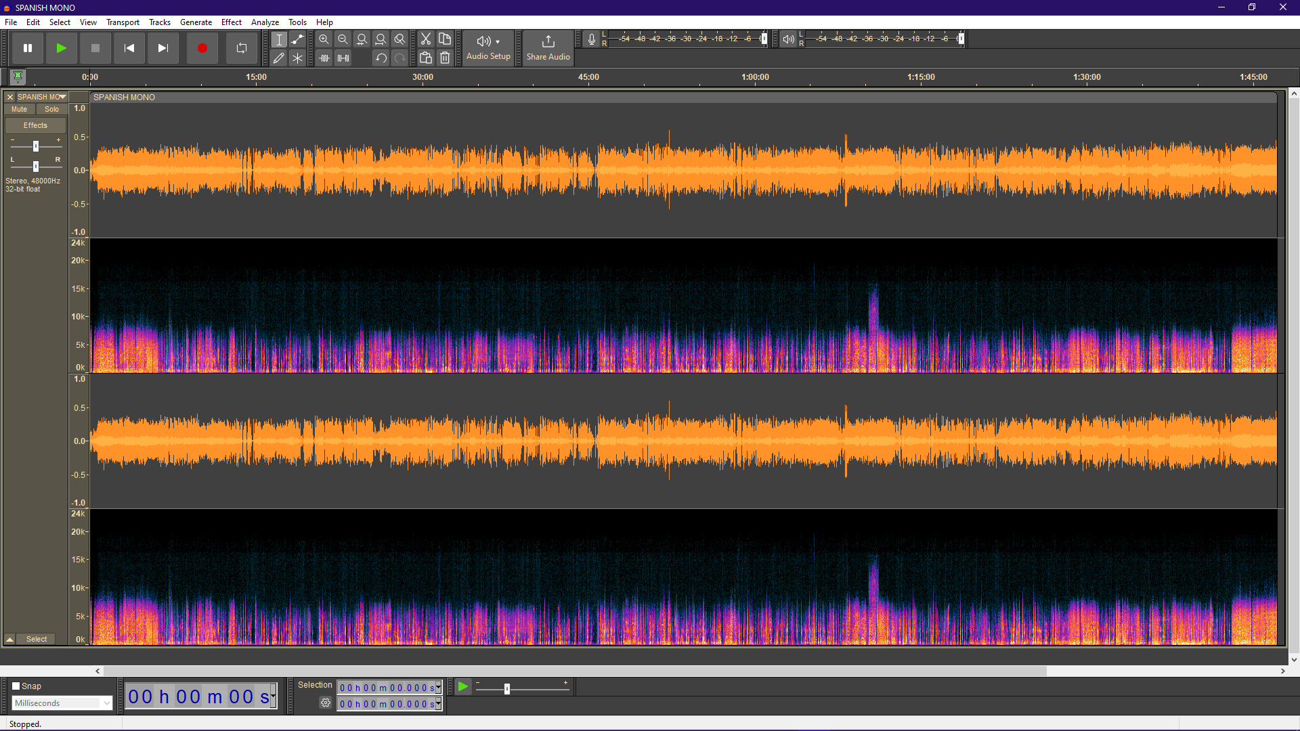Click the Paste clipboard icon

pyautogui.click(x=426, y=58)
